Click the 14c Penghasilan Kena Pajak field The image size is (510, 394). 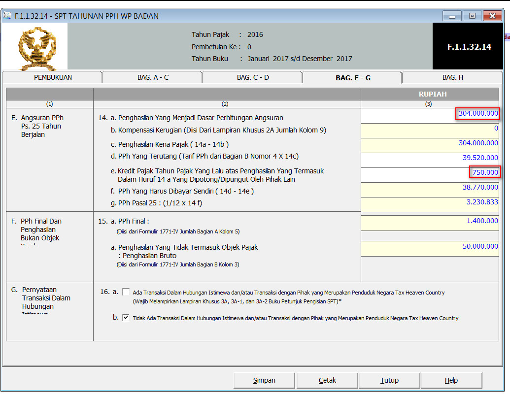tap(430, 145)
